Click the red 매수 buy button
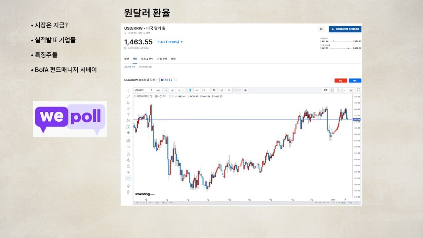Screen dimensions: 423x238 point(340,80)
